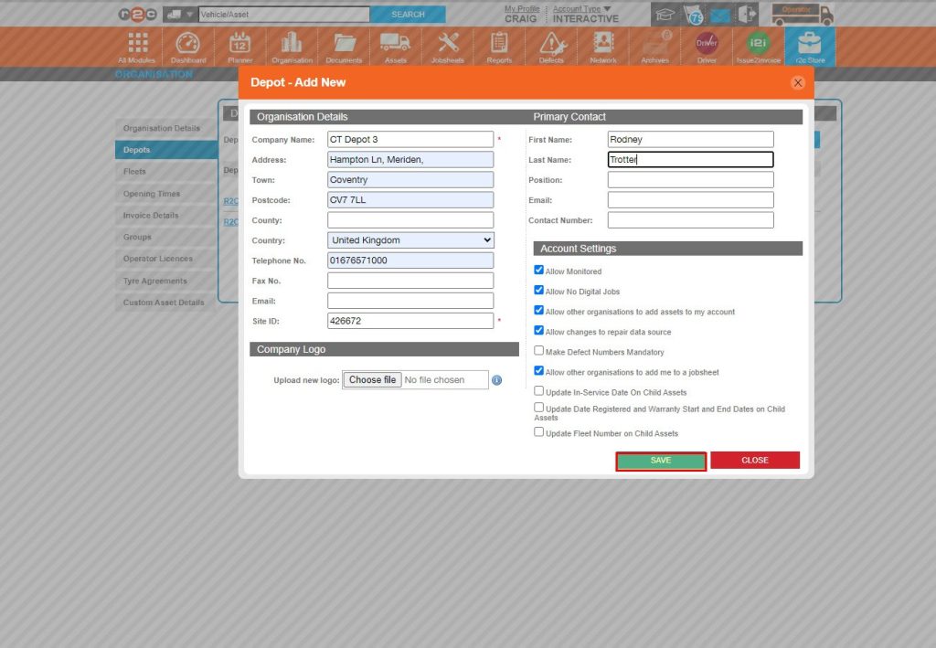Open the Country dropdown
This screenshot has width=936, height=648.
(409, 239)
